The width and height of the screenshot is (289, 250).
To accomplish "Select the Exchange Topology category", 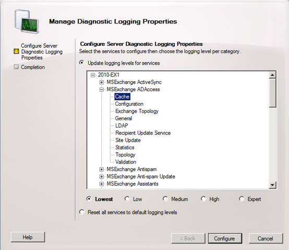I will [x=137, y=111].
